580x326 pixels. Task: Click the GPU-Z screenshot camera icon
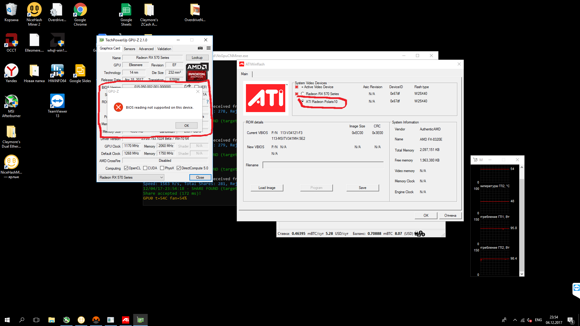[x=200, y=48]
